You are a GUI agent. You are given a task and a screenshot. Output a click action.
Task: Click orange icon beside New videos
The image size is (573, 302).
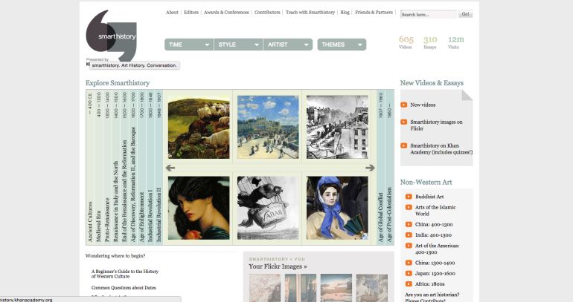coord(404,105)
